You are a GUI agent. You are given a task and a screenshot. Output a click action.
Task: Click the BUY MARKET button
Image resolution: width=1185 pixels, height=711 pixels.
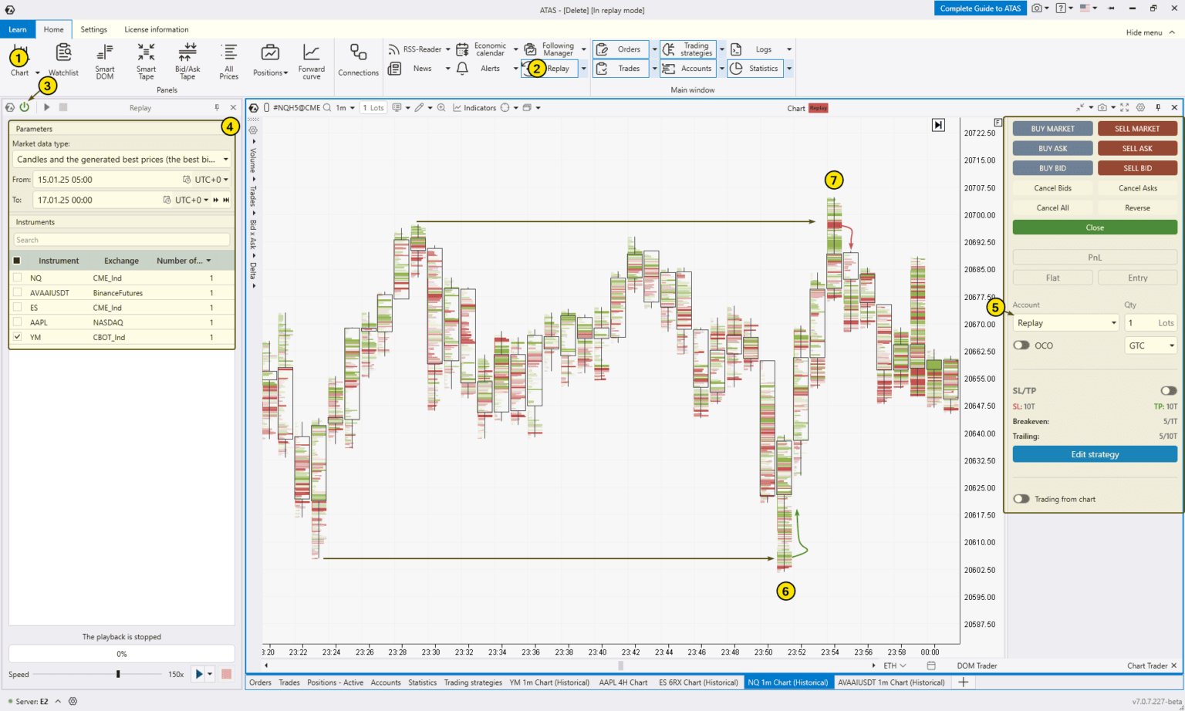pos(1052,128)
